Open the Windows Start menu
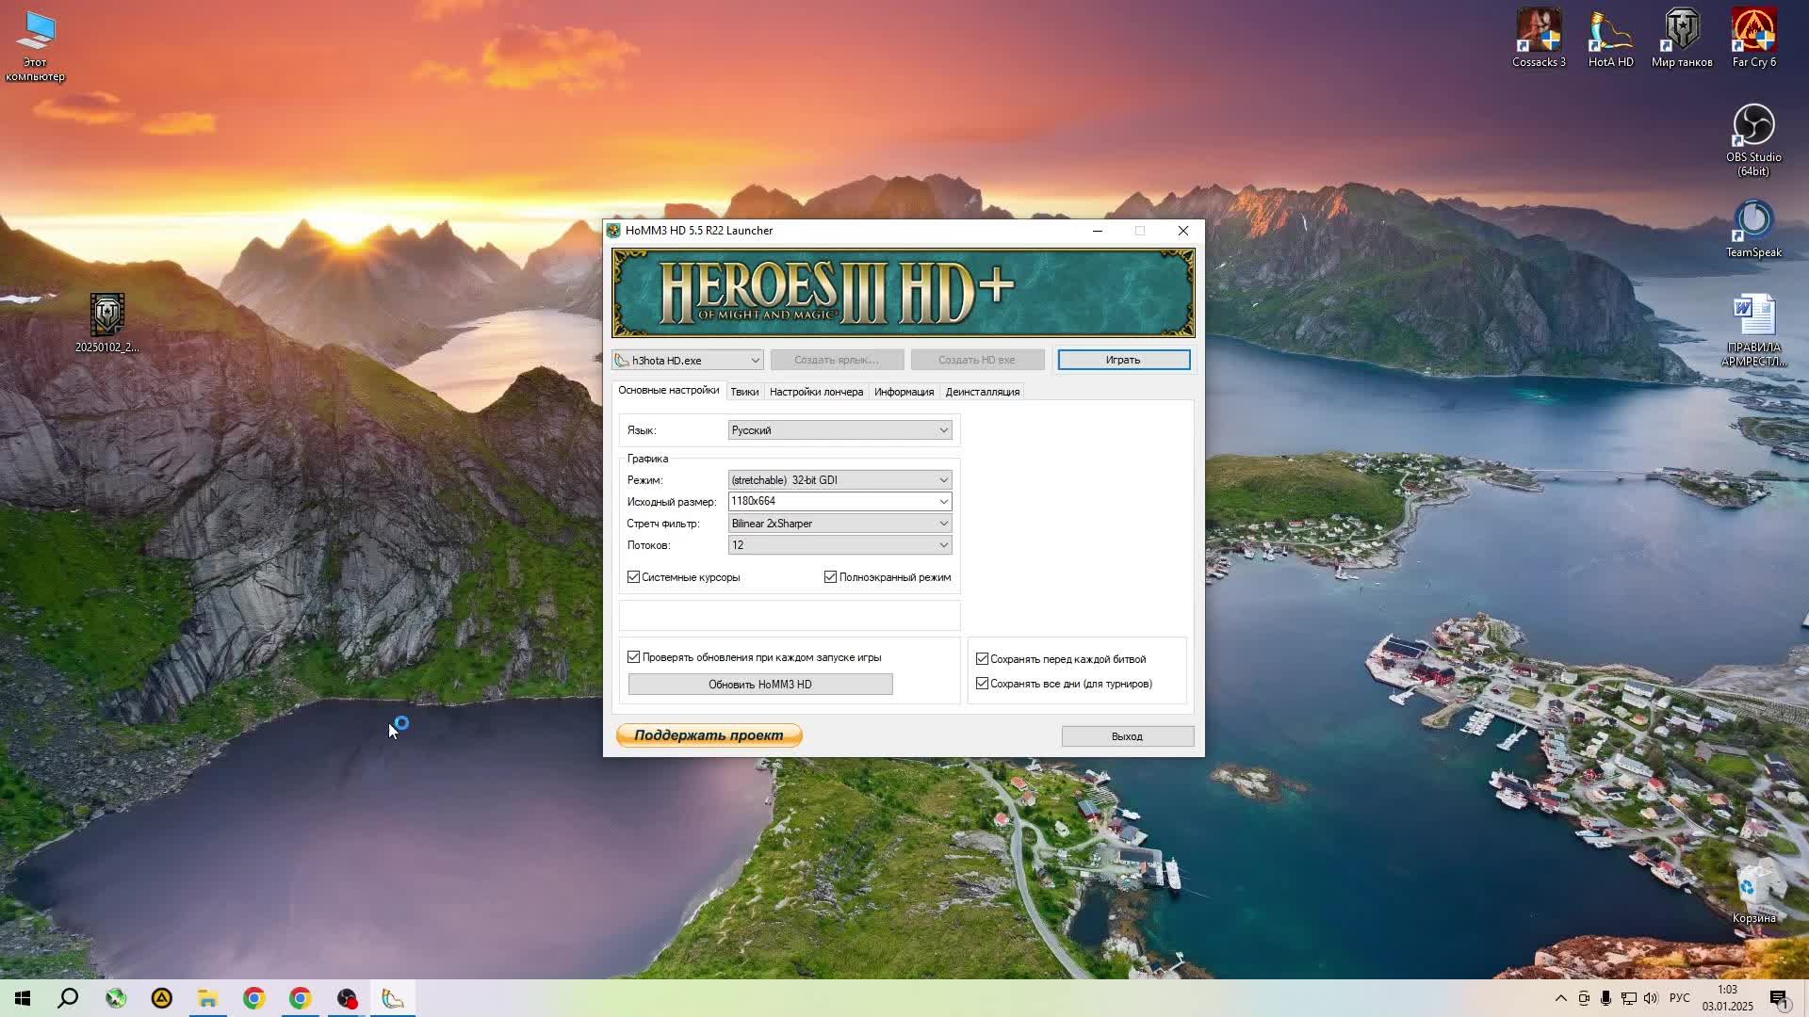The width and height of the screenshot is (1809, 1017). pos(23,998)
